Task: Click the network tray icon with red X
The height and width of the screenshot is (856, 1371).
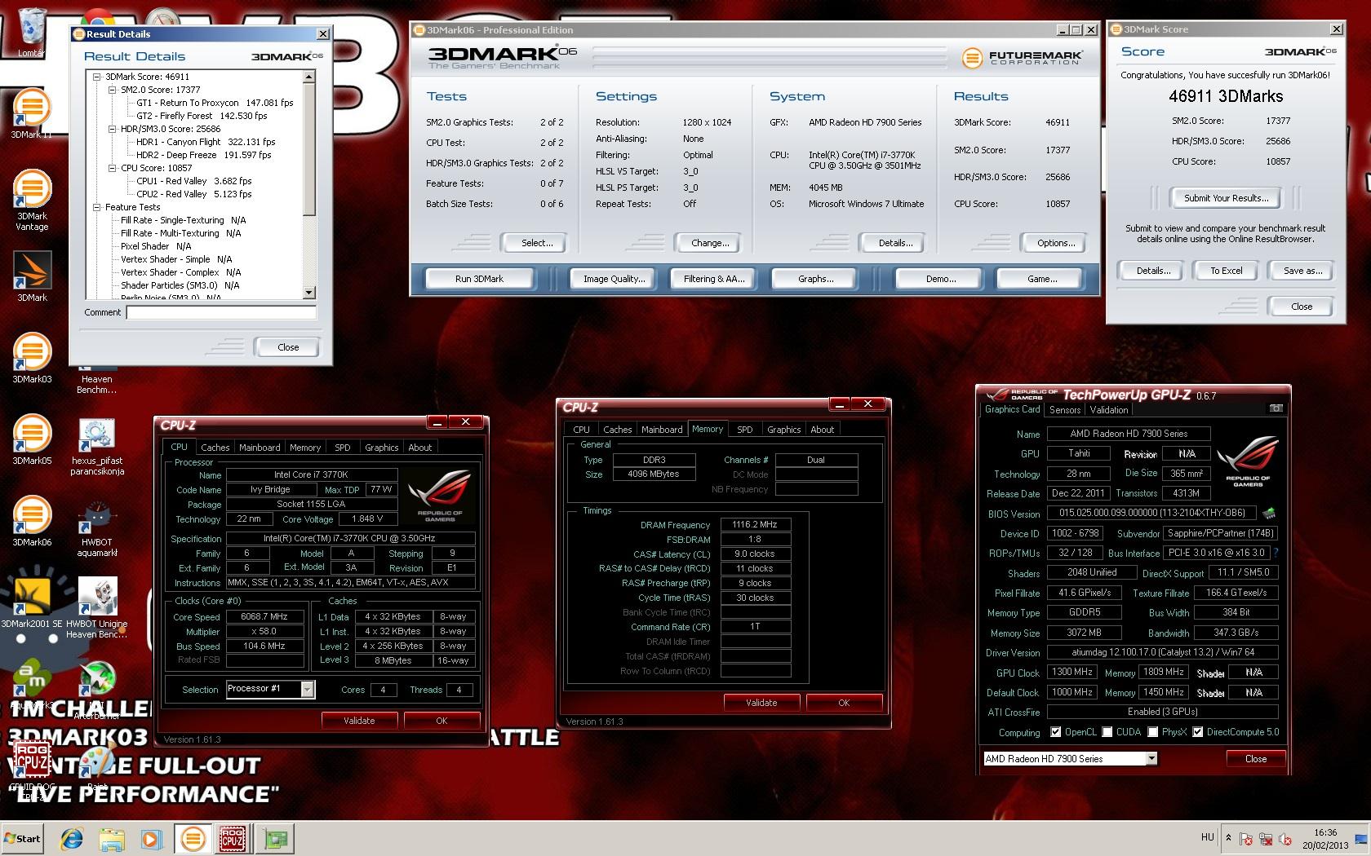Action: point(1266,838)
